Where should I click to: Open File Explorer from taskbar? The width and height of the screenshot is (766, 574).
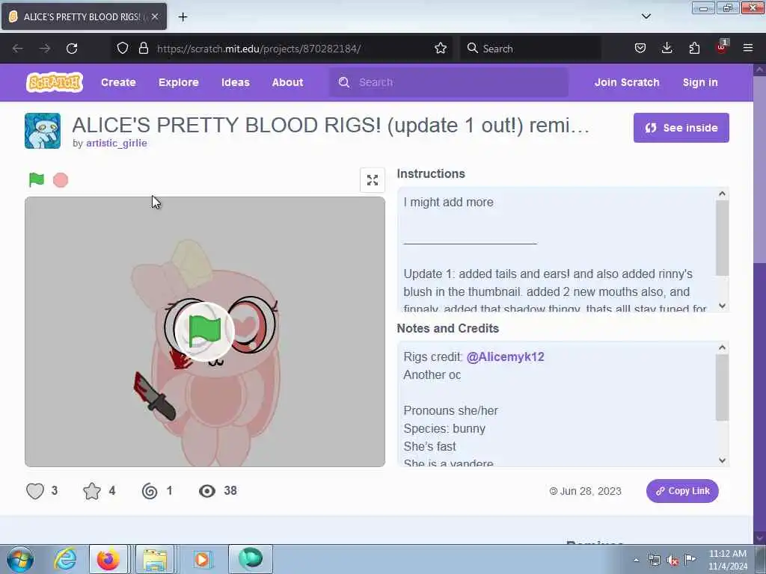point(155,559)
